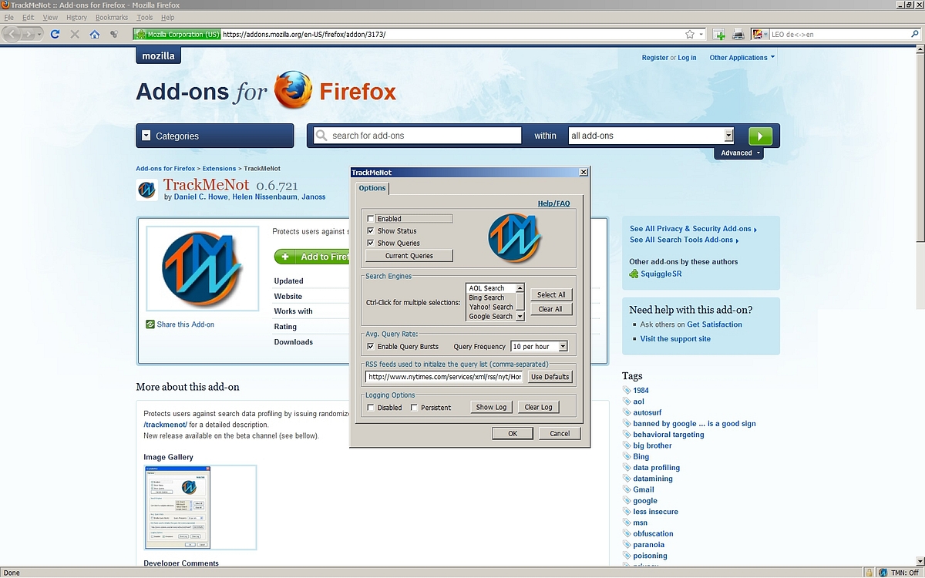Click the Reload page toolbar icon

click(x=55, y=34)
